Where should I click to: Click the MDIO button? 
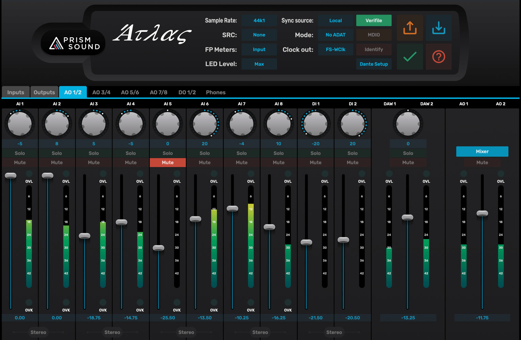point(374,35)
